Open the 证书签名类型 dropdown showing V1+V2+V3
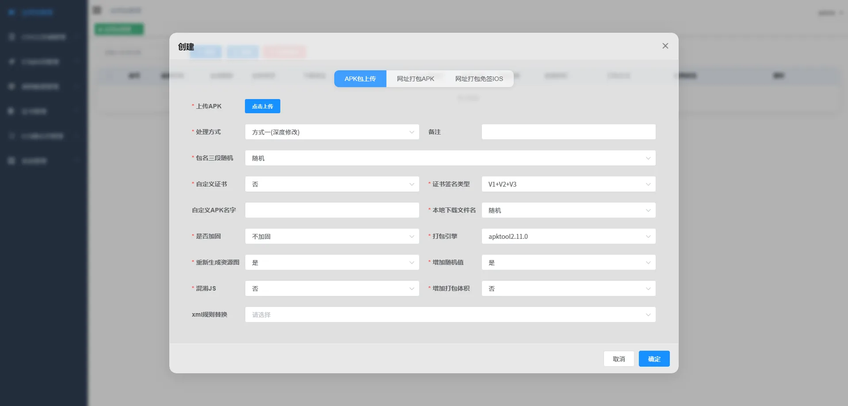The width and height of the screenshot is (848, 406). coord(568,184)
